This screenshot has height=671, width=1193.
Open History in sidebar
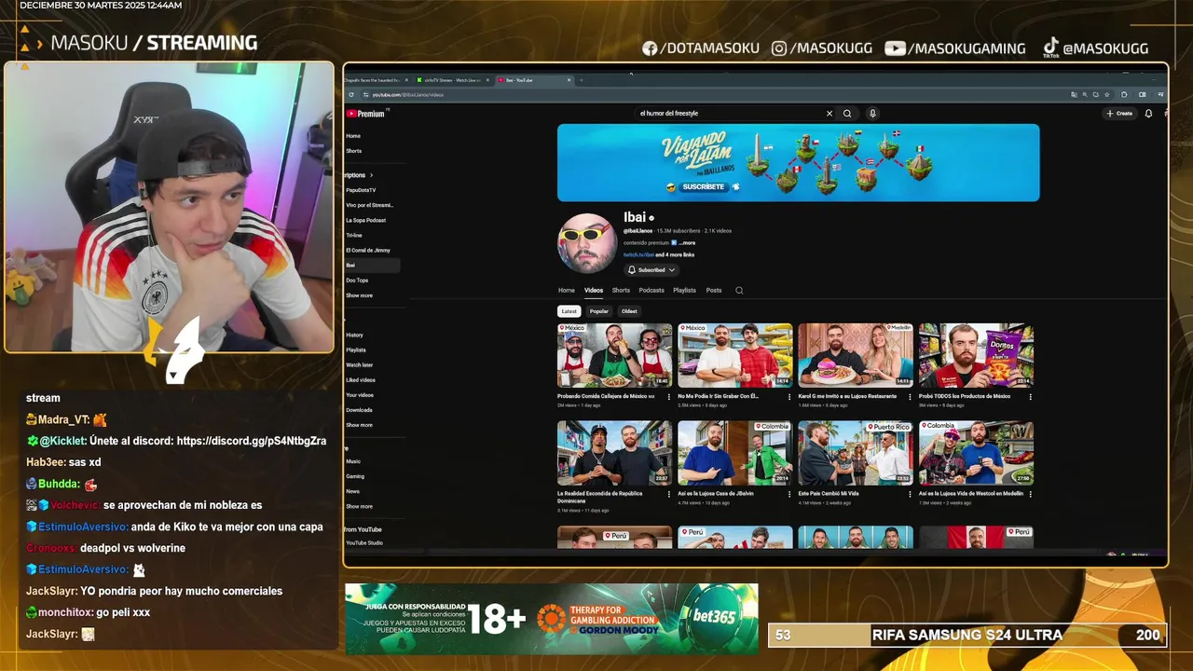point(355,335)
